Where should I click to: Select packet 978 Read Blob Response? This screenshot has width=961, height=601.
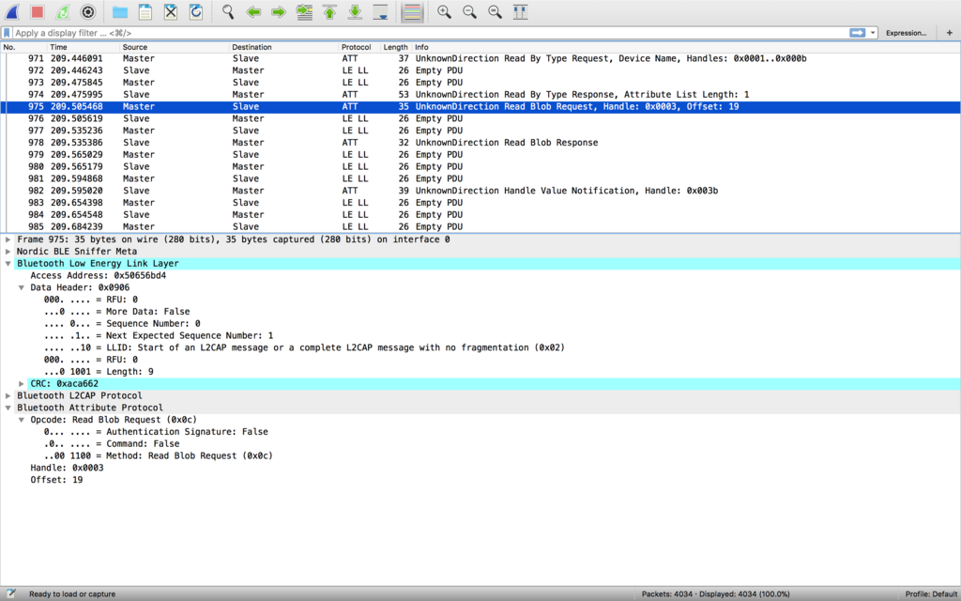pos(480,143)
